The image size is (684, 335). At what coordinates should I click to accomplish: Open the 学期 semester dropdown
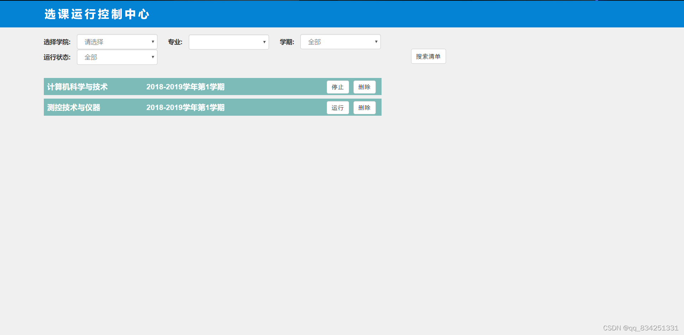[x=341, y=42]
